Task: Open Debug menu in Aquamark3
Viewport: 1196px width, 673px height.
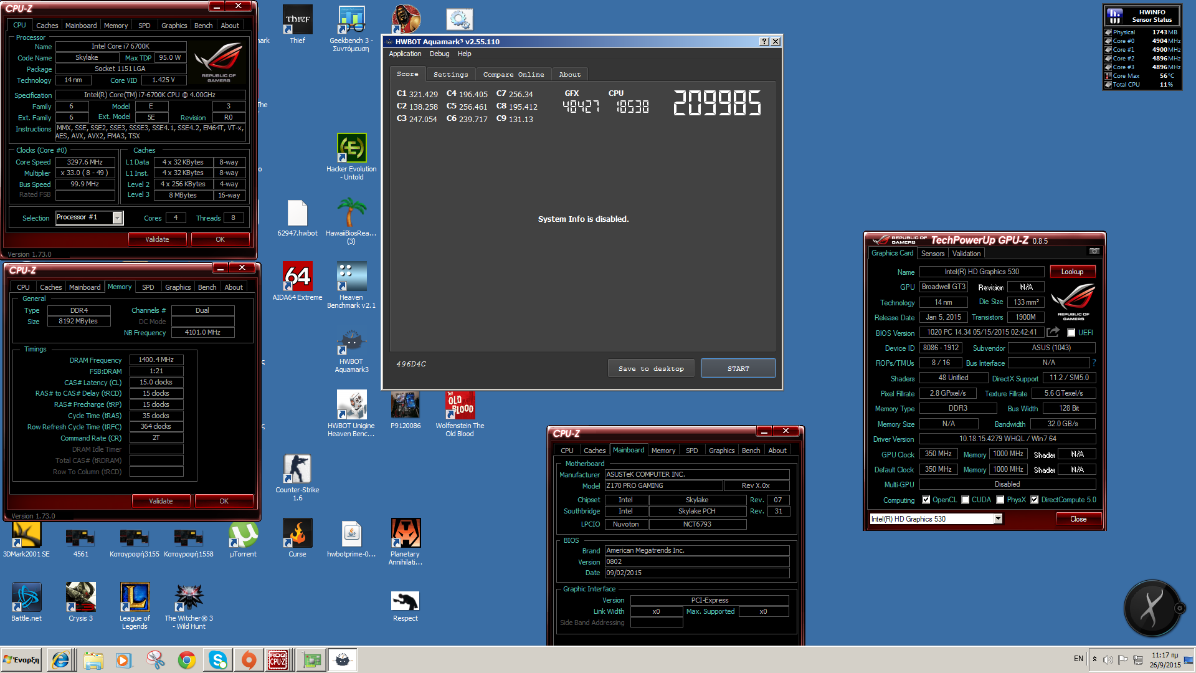Action: click(439, 54)
